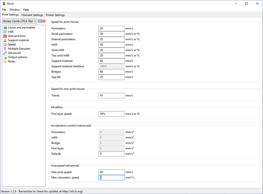Image resolution: width=263 pixels, height=194 pixels.
Task: Click the Max print speed field
Action: pos(111,172)
